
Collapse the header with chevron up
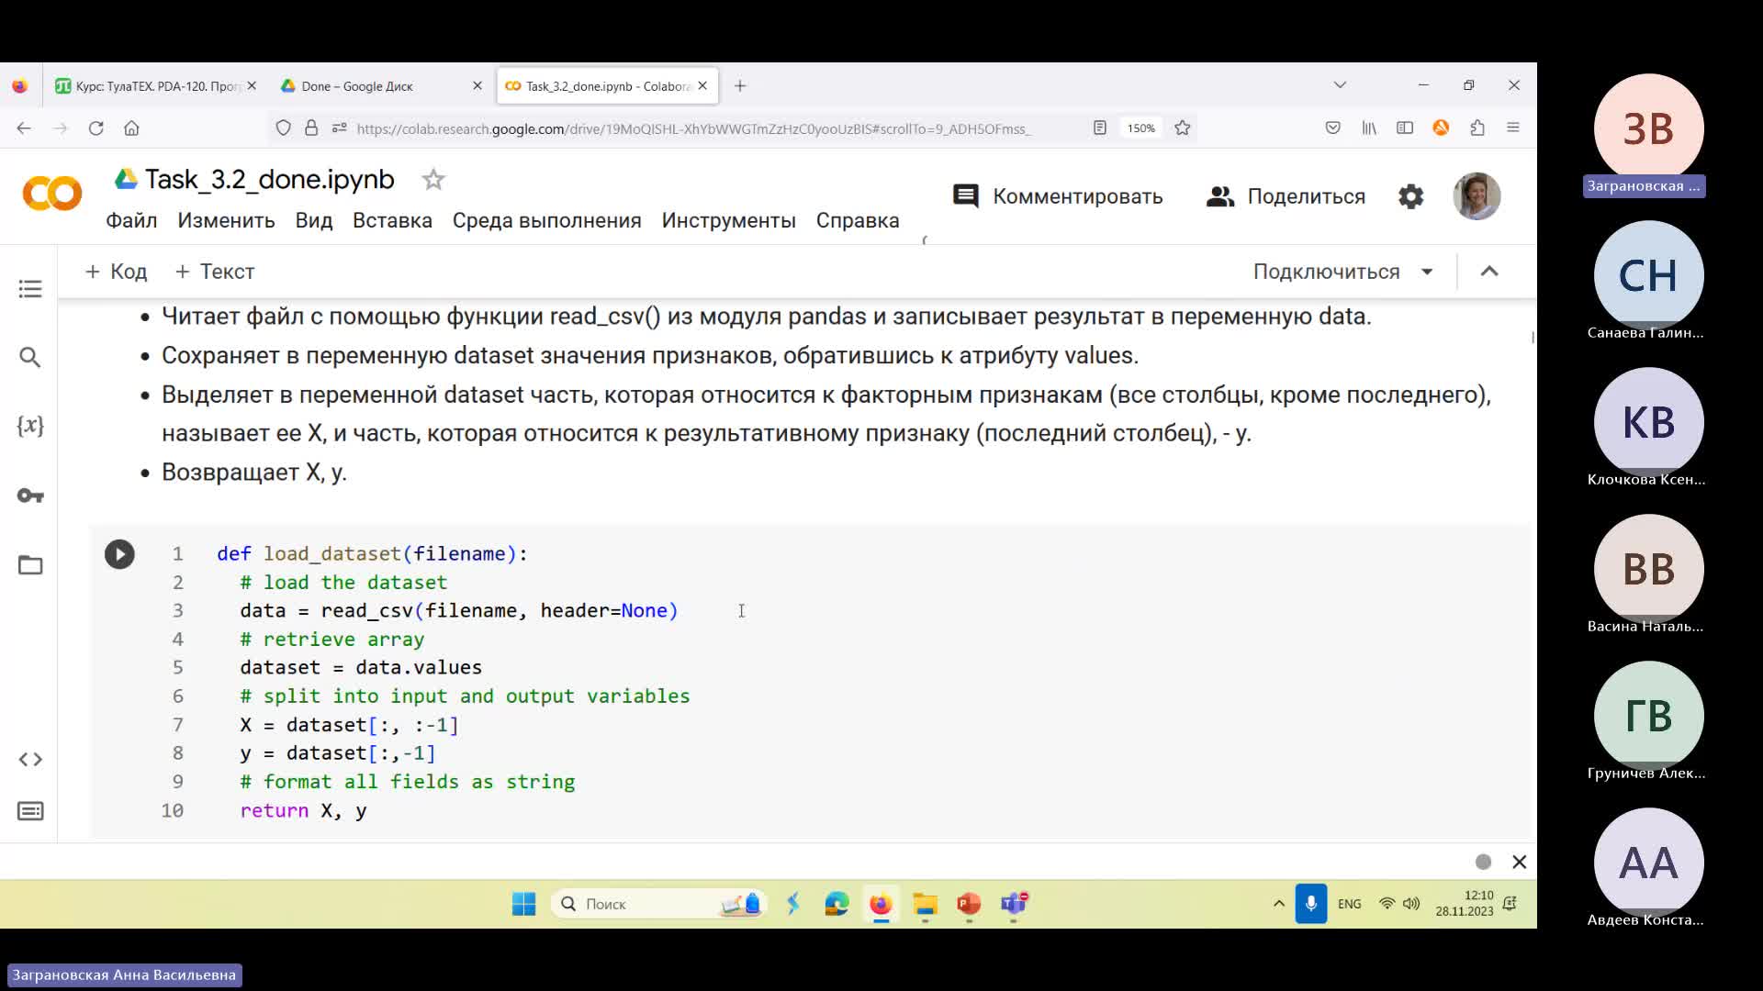1489,272
